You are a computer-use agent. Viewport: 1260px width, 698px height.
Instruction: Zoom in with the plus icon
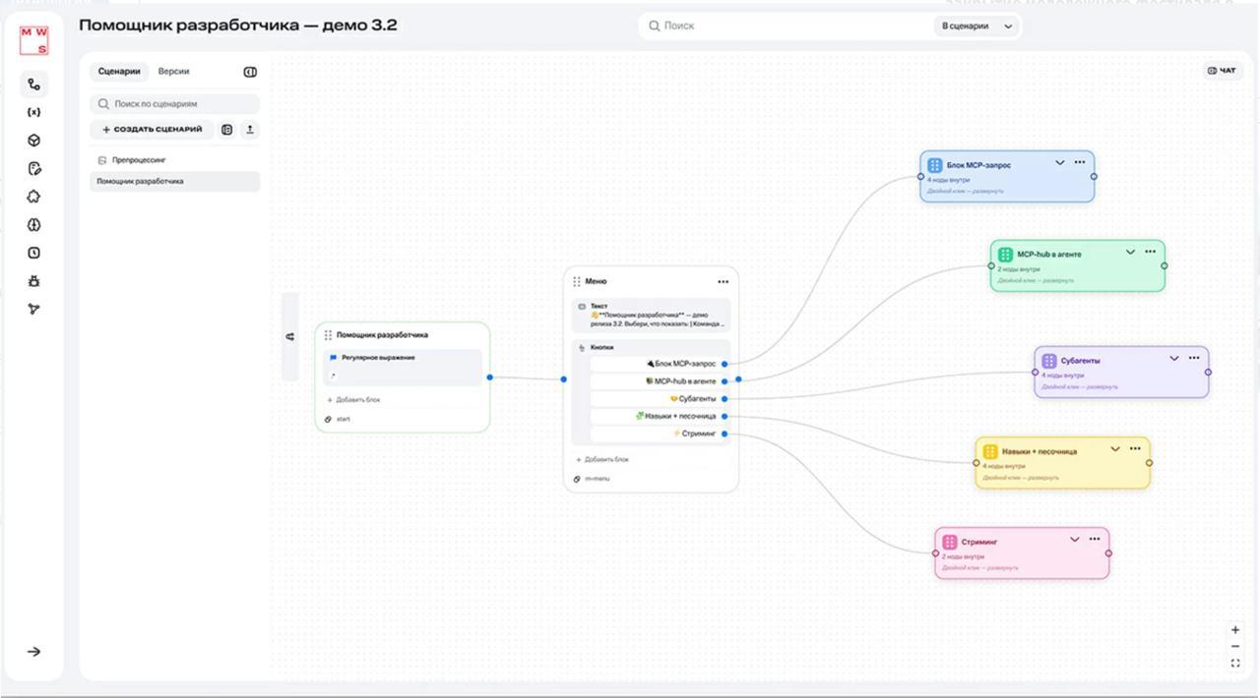click(x=1235, y=629)
